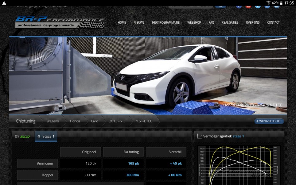Tap the battery status icon
Viewport: 296px width, 185px height.
[281, 3]
